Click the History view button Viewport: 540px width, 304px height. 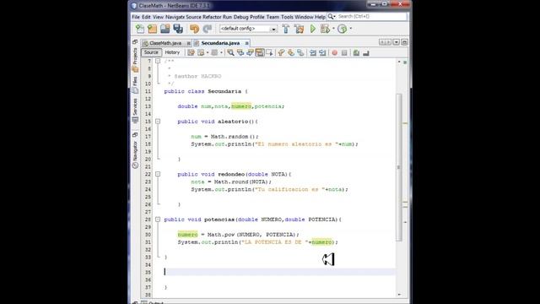click(x=172, y=52)
